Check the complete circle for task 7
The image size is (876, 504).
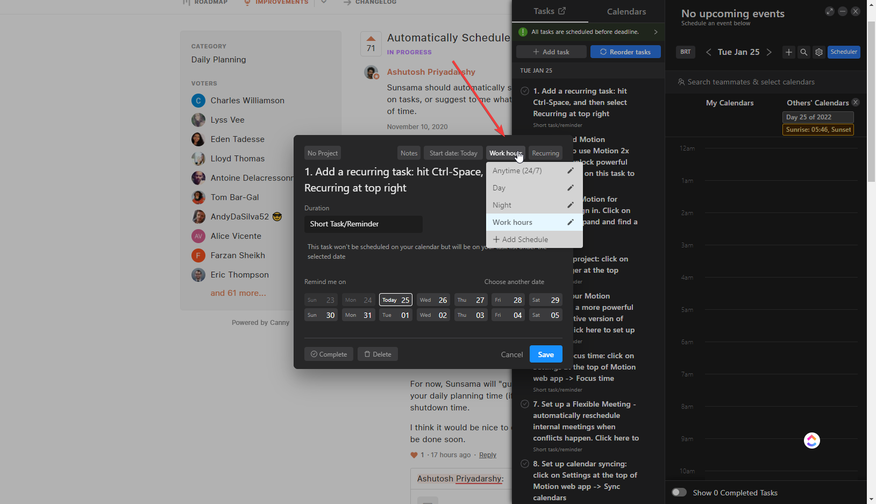[525, 404]
